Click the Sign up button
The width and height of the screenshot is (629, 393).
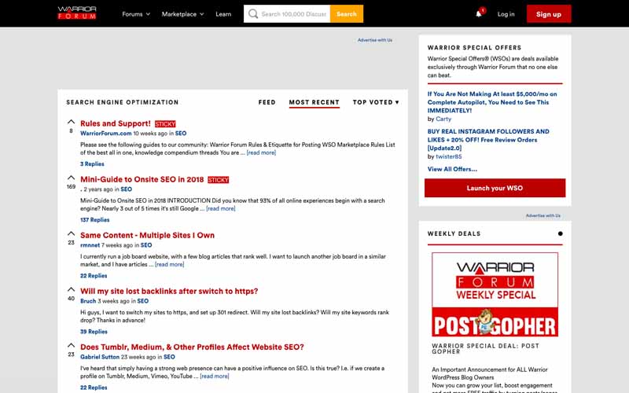549,14
